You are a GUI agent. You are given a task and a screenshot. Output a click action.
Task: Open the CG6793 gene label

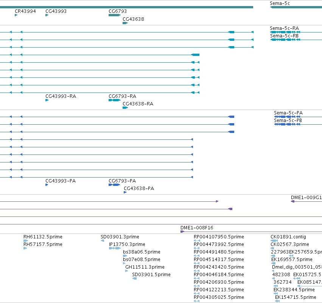(x=118, y=11)
